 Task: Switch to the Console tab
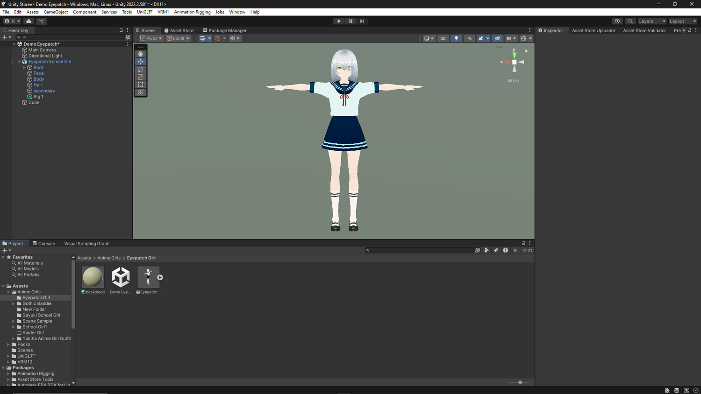coord(44,244)
